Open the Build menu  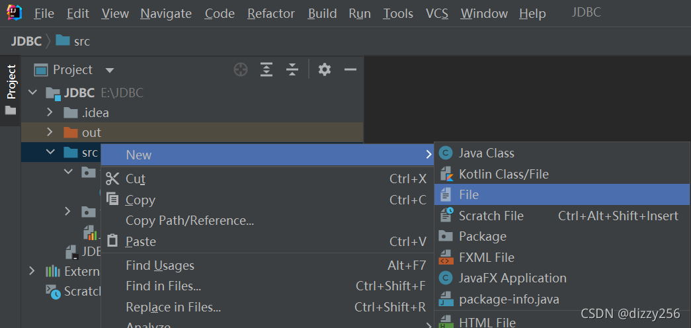322,14
